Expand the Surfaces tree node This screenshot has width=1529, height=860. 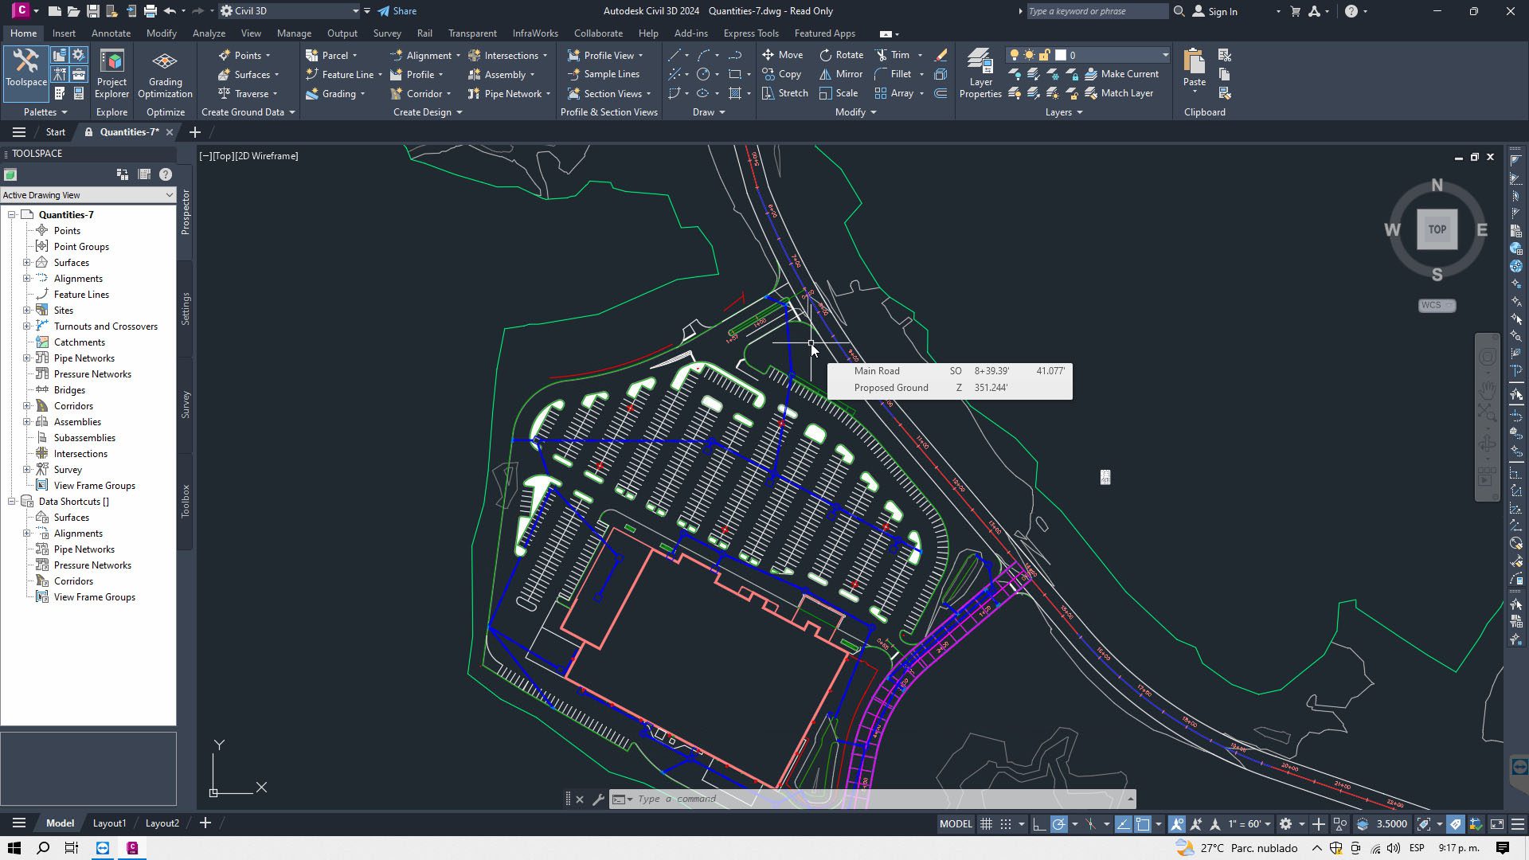tap(26, 263)
